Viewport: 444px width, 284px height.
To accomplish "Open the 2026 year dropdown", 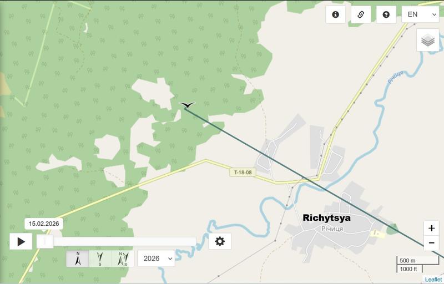I will tap(157, 258).
